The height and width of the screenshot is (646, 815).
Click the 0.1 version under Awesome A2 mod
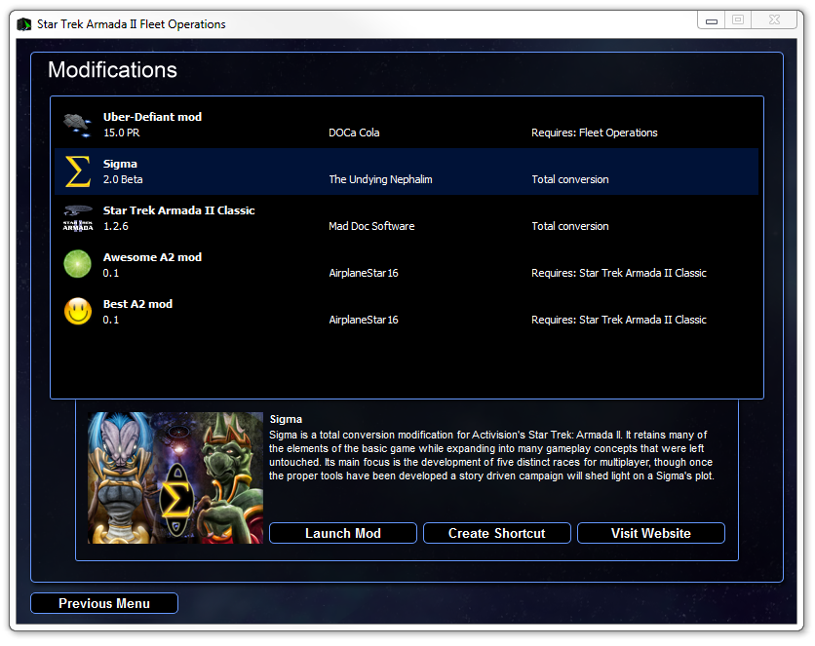point(111,273)
